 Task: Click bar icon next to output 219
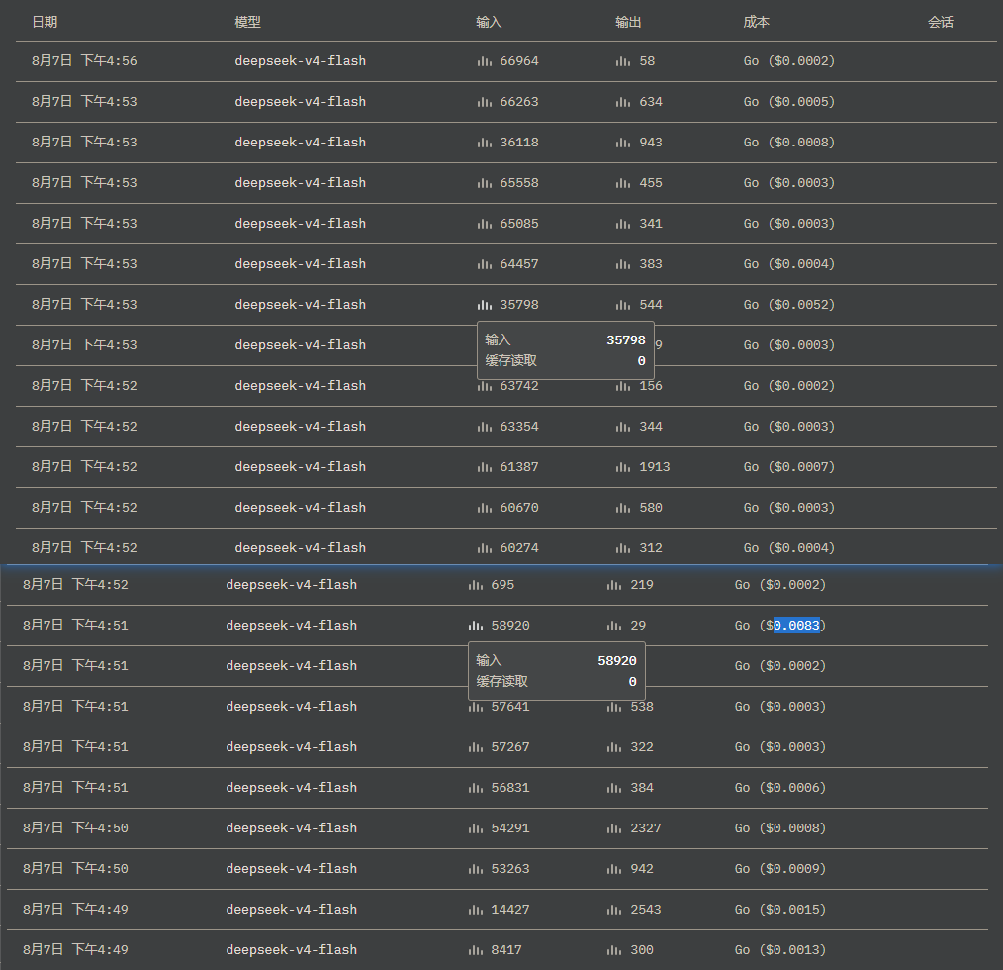coord(614,585)
